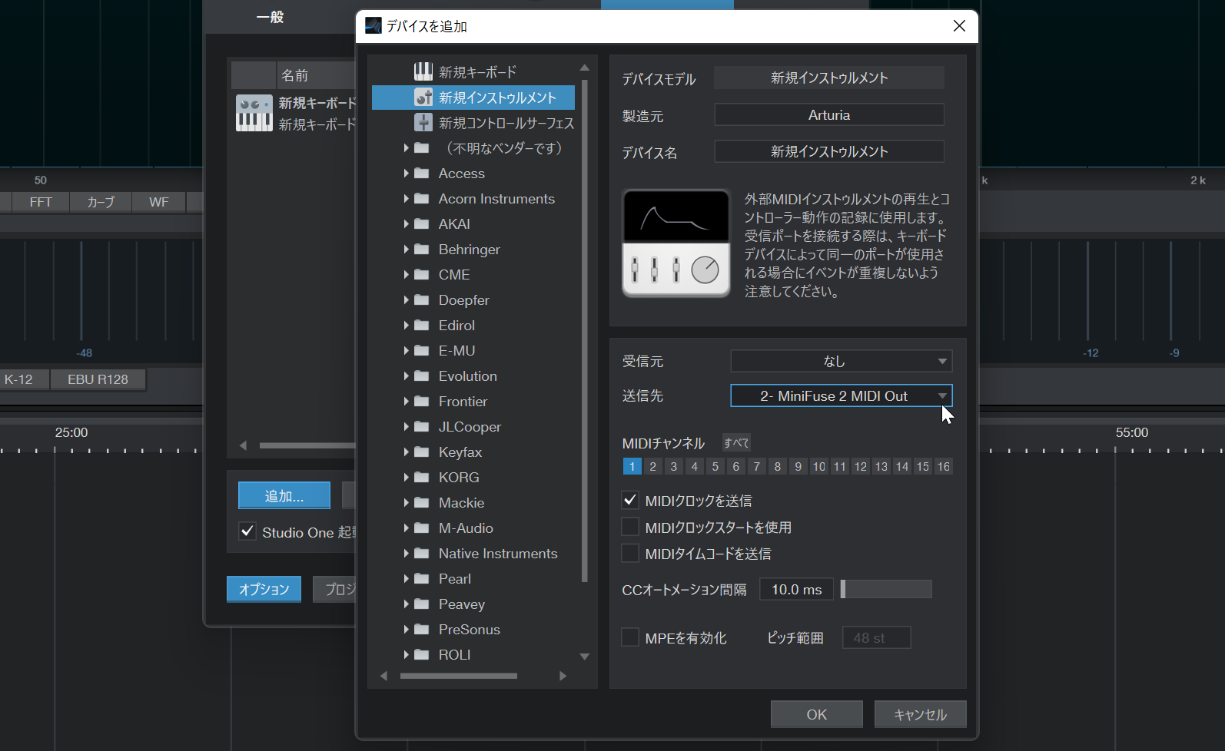The image size is (1225, 751).
Task: Enable the MPEを有効化 checkbox
Action: [x=630, y=637]
